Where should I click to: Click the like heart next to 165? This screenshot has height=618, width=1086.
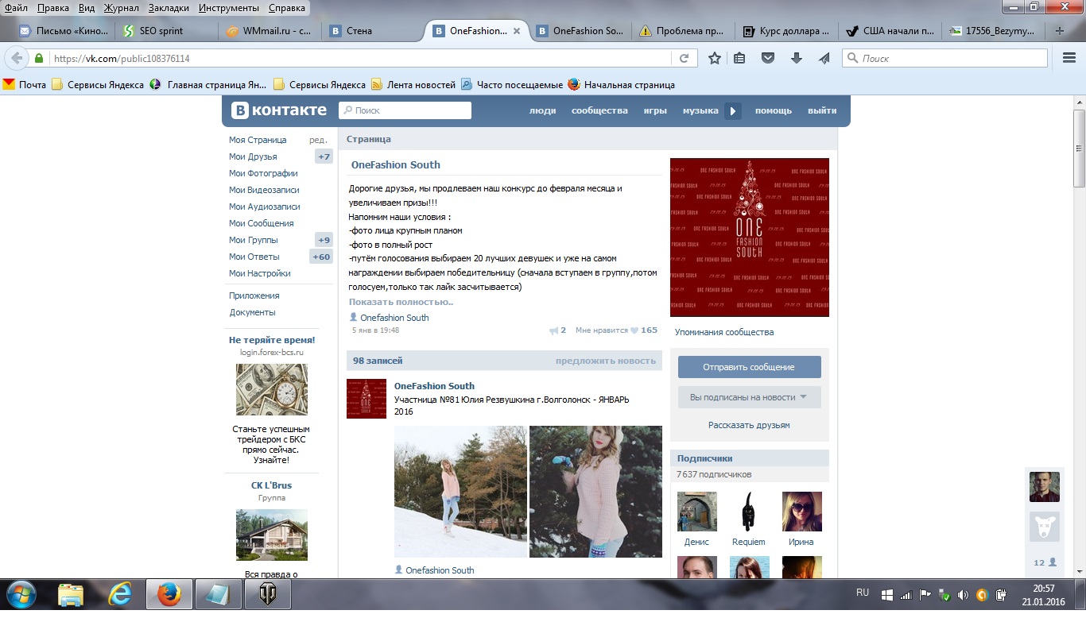634,330
